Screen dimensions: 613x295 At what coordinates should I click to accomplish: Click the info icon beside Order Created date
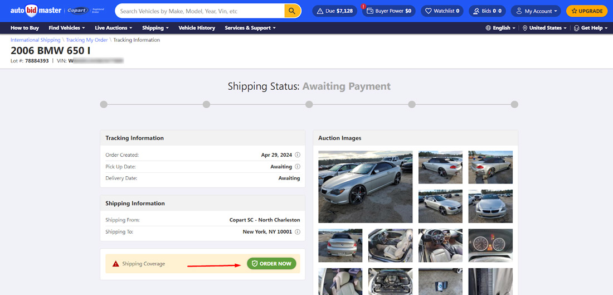(297, 155)
